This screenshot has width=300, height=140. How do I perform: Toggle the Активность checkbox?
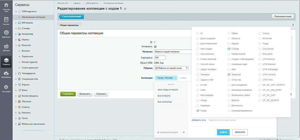pyautogui.click(x=155, y=46)
